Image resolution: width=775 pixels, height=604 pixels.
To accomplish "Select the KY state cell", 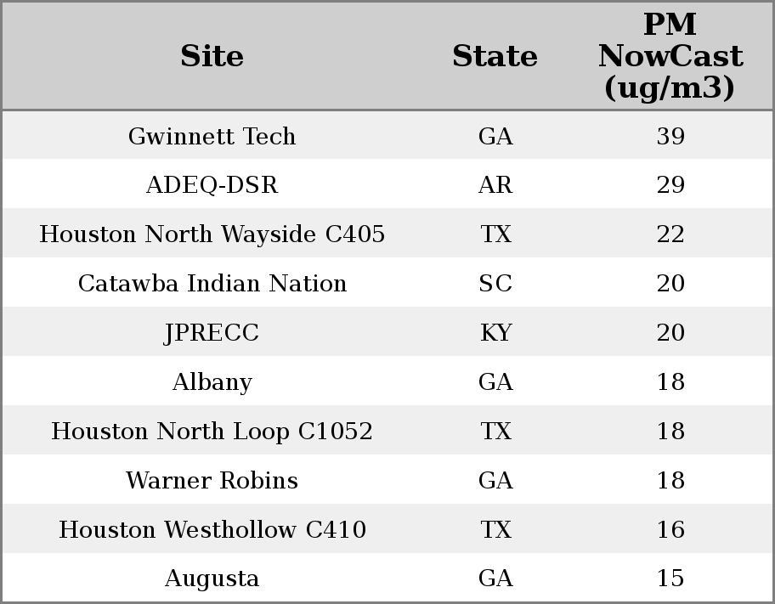I will pos(495,333).
